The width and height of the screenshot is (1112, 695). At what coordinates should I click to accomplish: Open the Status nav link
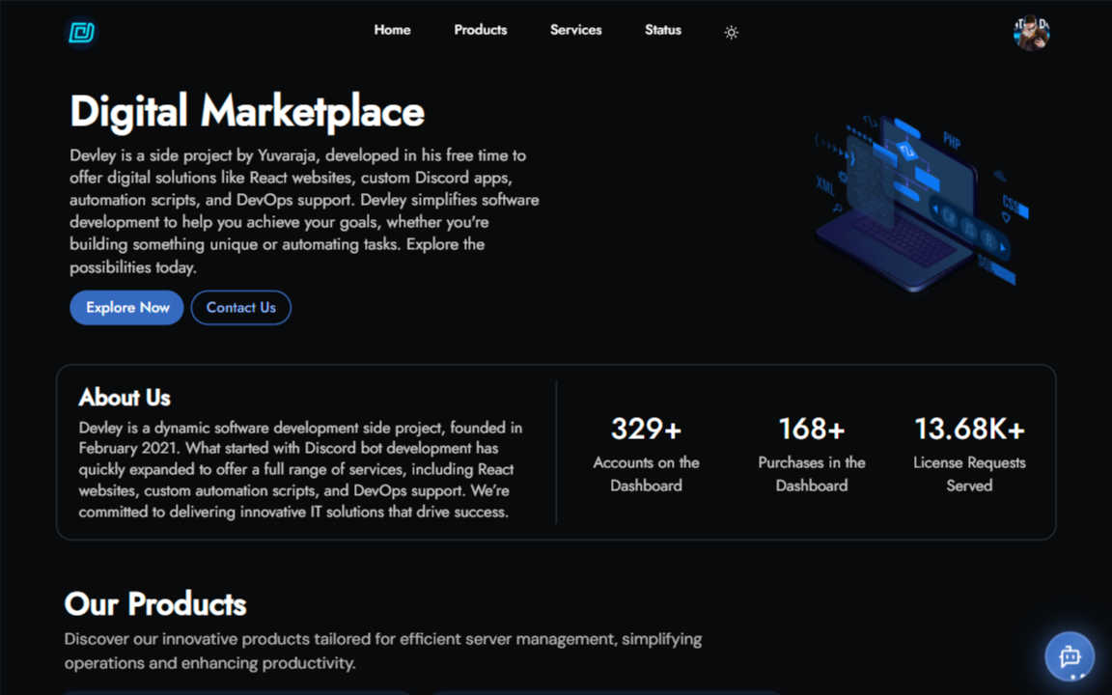(x=662, y=30)
